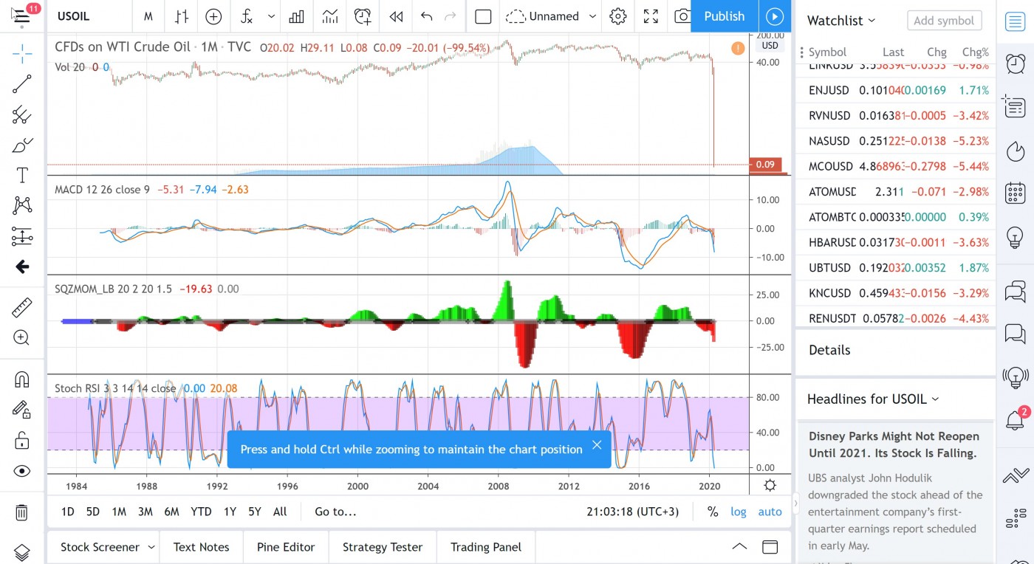
Task: Open the Stock Screener tab
Action: point(100,547)
